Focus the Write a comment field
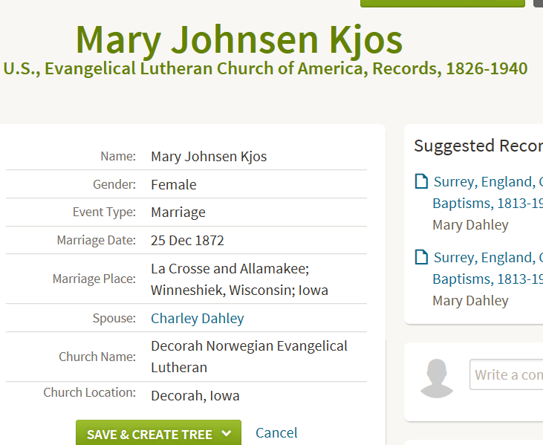This screenshot has width=543, height=445. coord(507,374)
